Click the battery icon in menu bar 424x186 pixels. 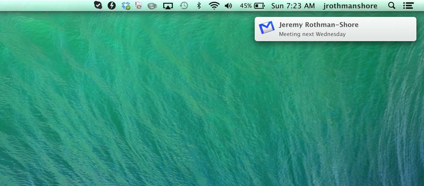[x=259, y=6]
